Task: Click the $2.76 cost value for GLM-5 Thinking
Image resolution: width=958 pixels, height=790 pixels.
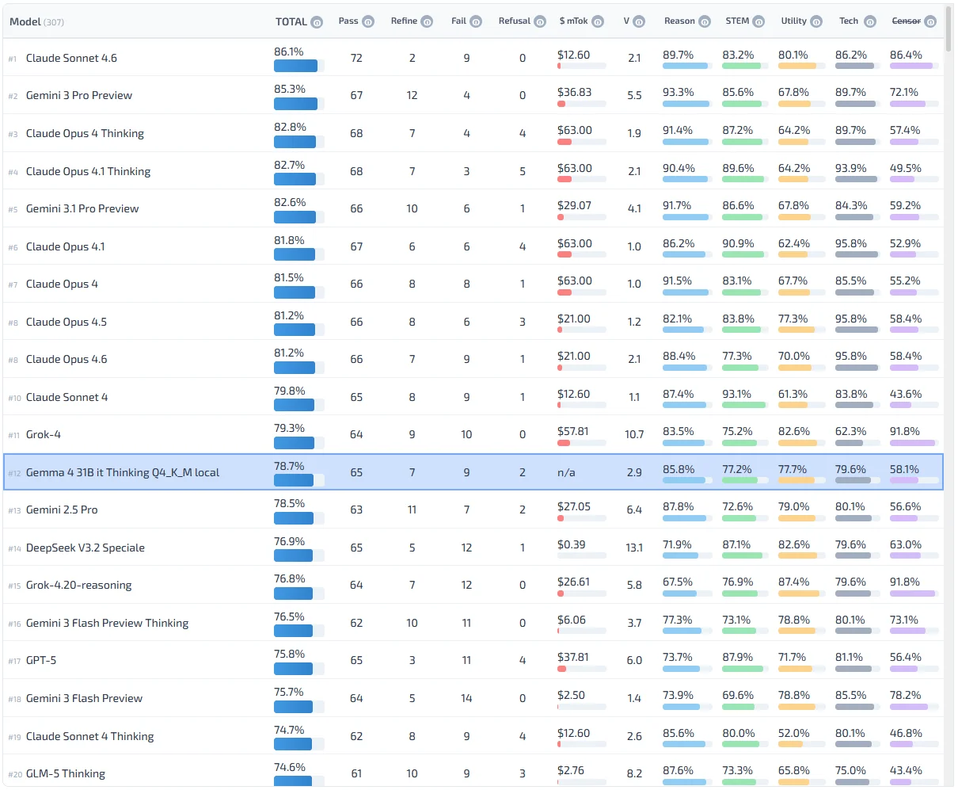Action: click(571, 770)
